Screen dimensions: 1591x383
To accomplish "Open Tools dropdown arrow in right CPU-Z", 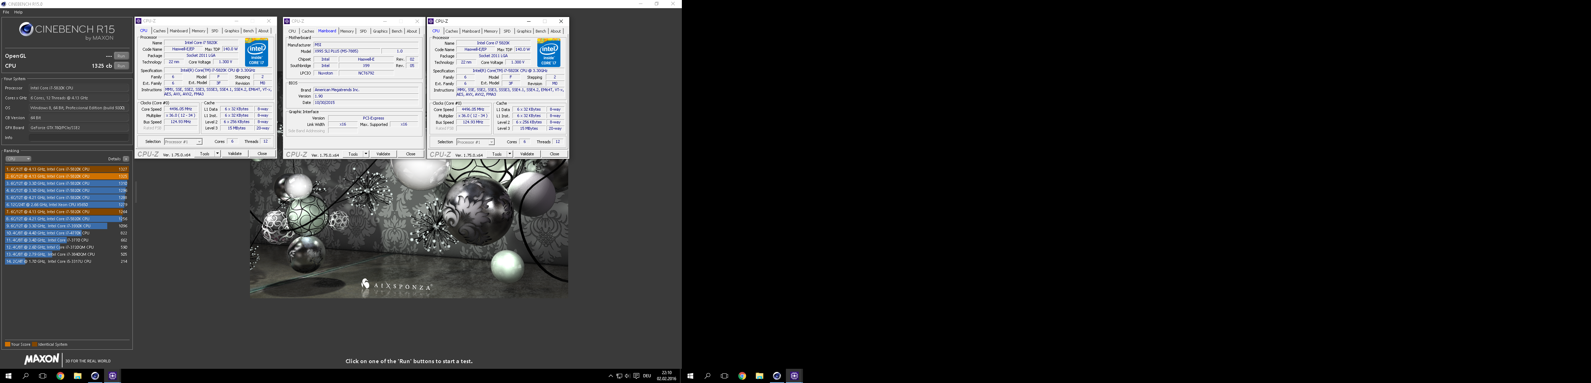I will 510,154.
